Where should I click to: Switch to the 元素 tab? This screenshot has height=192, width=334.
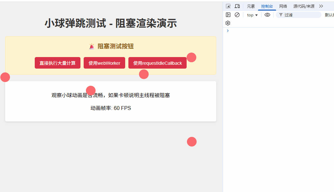pos(251,6)
